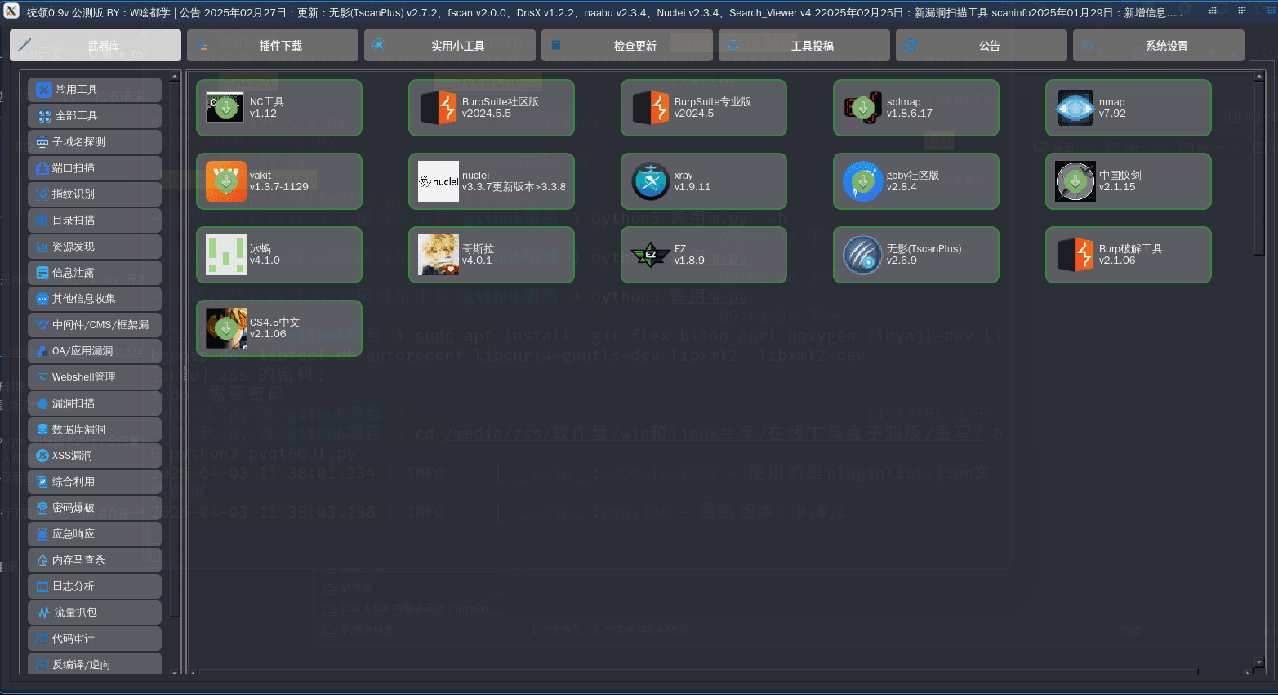The image size is (1278, 695).
Task: Open the nuclei tool thumbnail
Action: click(438, 181)
